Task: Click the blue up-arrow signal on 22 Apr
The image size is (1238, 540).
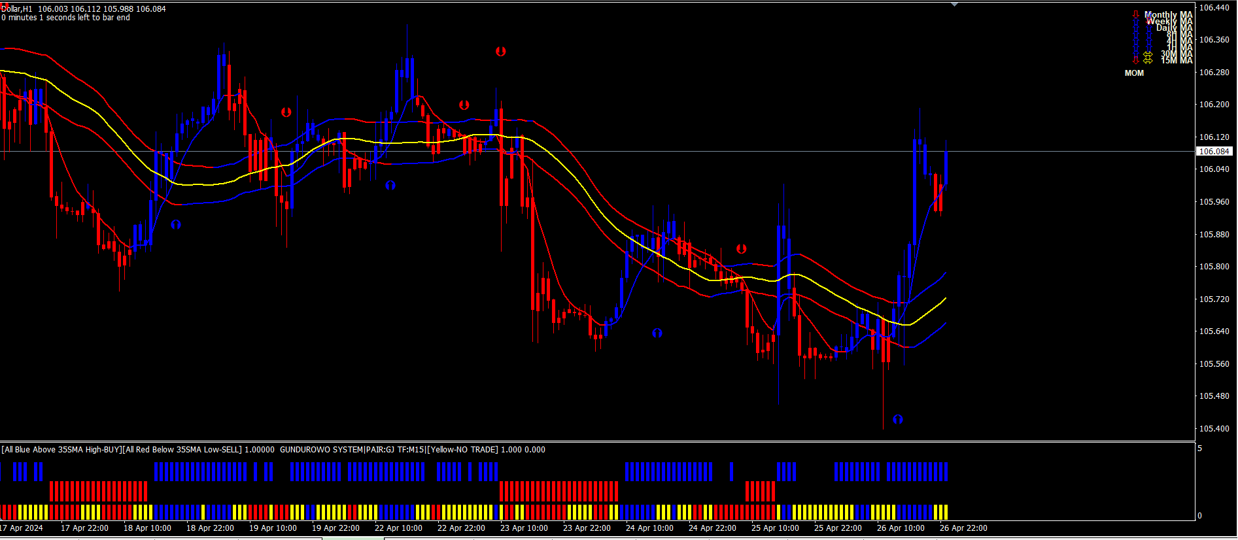Action: click(390, 185)
